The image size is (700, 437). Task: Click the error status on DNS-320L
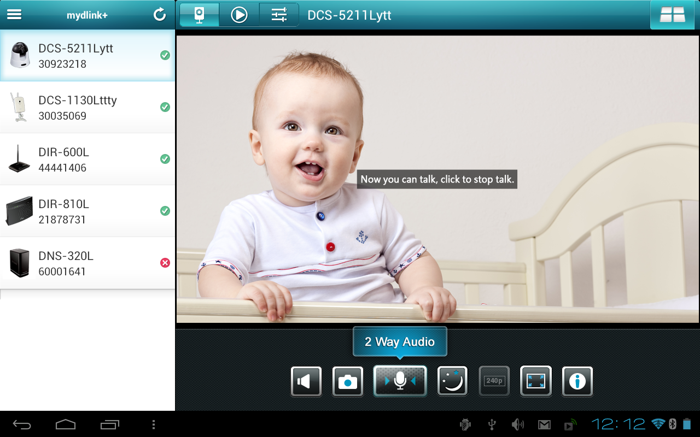coord(165,263)
